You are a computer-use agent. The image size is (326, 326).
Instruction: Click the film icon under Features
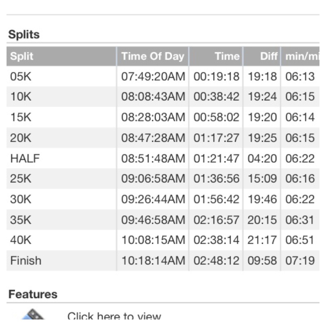33,315
